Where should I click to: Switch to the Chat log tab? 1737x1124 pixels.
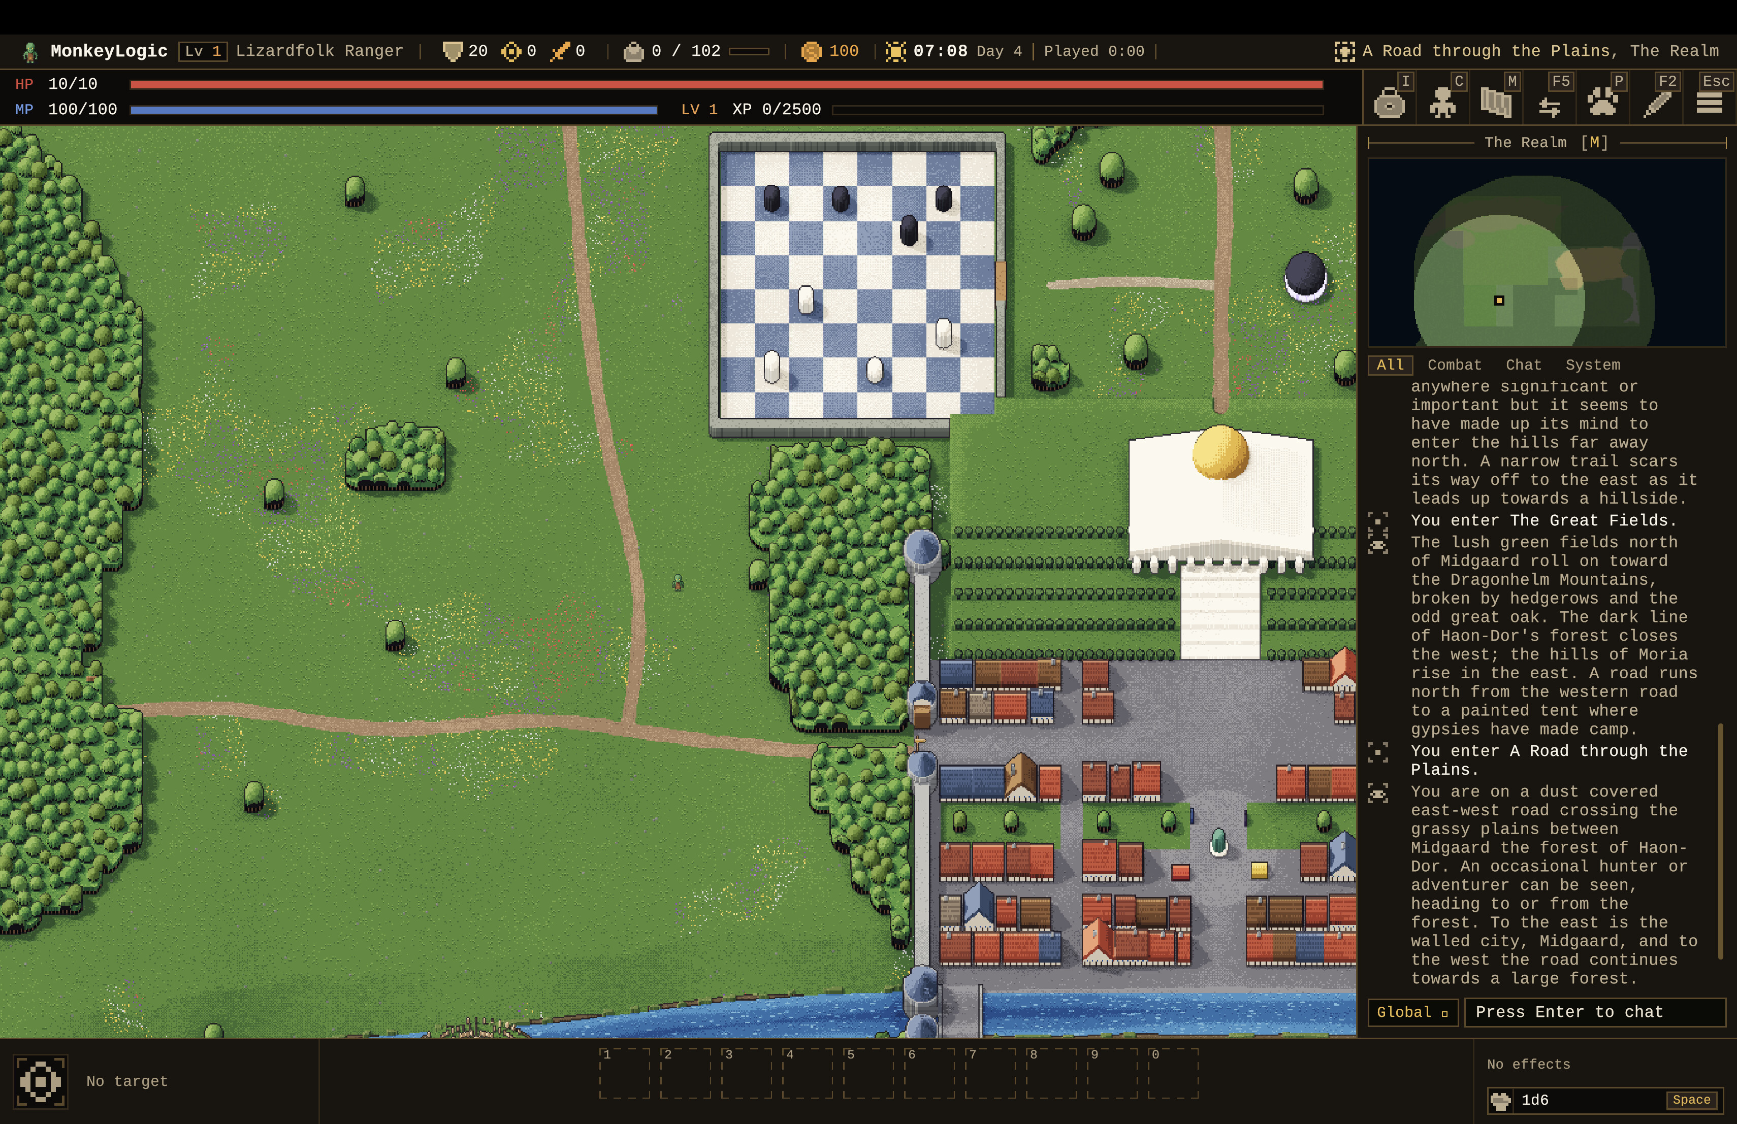(x=1523, y=365)
